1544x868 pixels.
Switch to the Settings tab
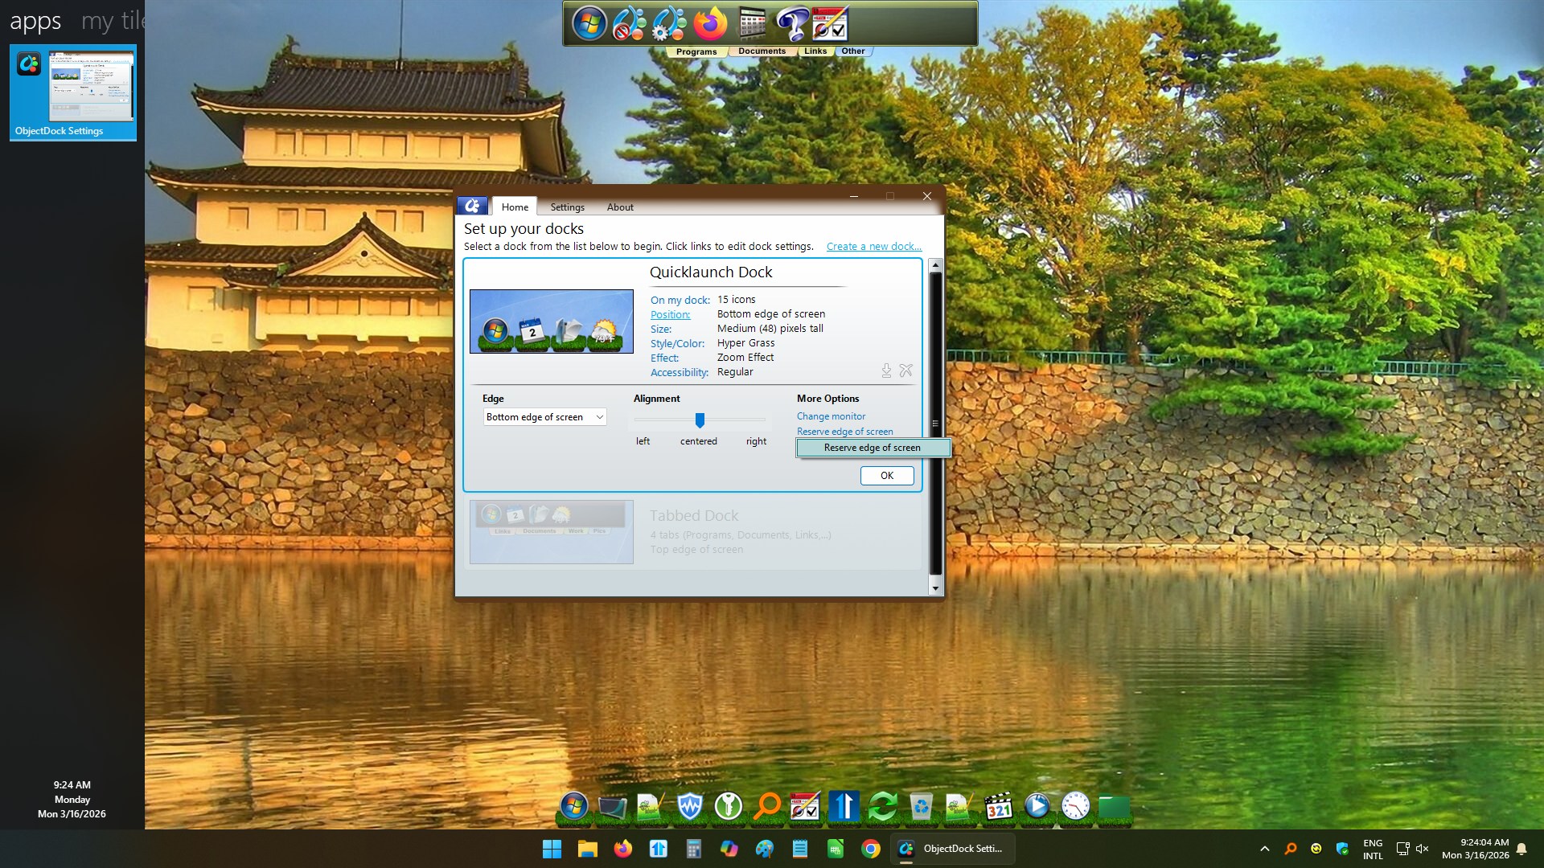click(x=567, y=207)
